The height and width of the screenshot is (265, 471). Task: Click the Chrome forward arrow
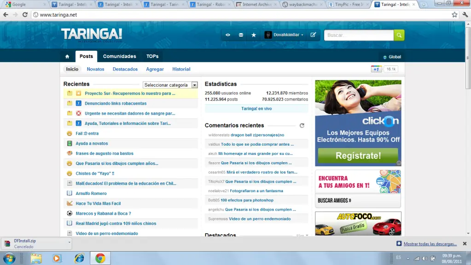[x=15, y=15]
